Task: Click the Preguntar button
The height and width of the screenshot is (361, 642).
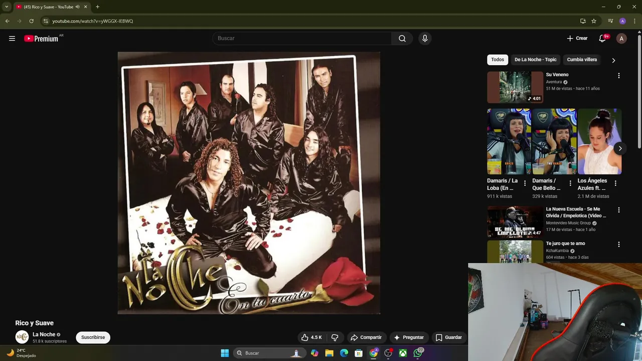Action: click(409, 337)
